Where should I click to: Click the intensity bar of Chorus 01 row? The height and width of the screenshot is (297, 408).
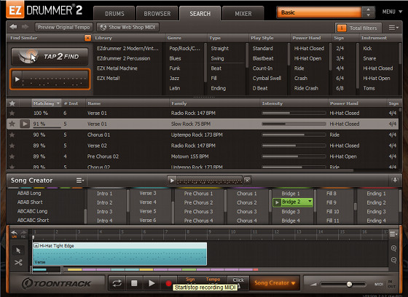294,135
